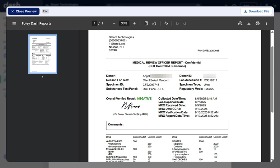Select the draw annotation tool
The height and width of the screenshot is (168, 280).
tap(166, 23)
